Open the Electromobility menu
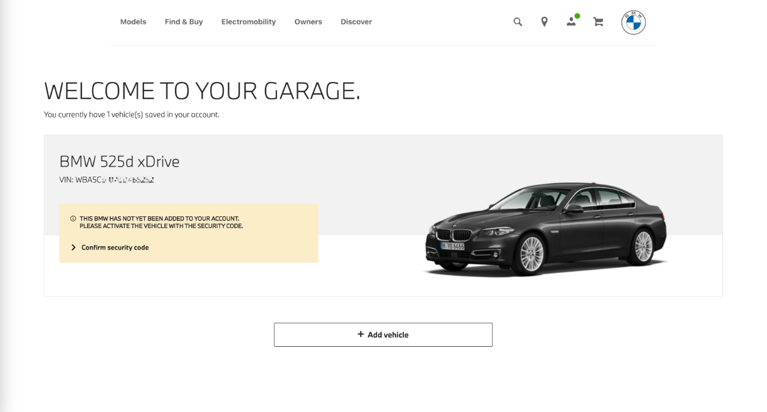The height and width of the screenshot is (412, 767). tap(249, 22)
